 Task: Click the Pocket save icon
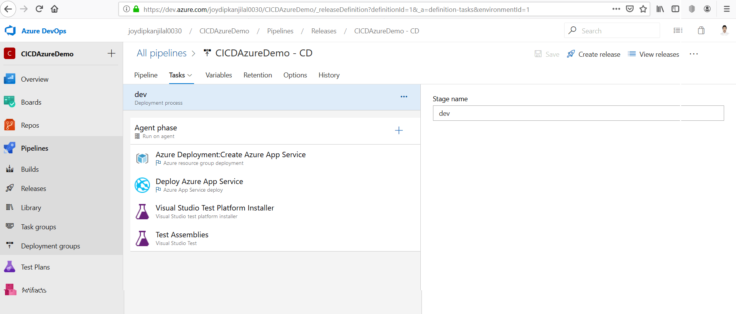tap(630, 9)
